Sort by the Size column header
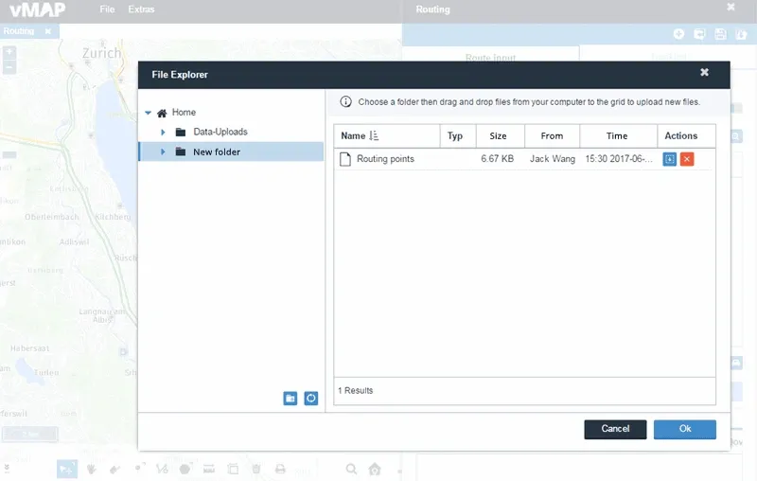The width and height of the screenshot is (757, 481). [x=501, y=135]
